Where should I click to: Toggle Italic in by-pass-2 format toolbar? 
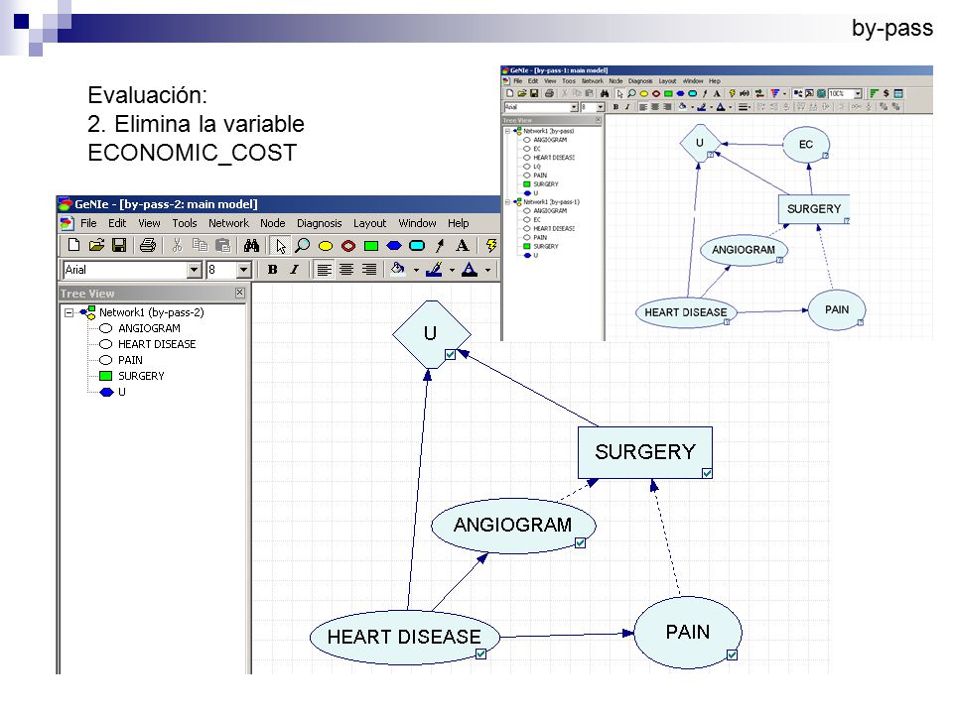294,270
